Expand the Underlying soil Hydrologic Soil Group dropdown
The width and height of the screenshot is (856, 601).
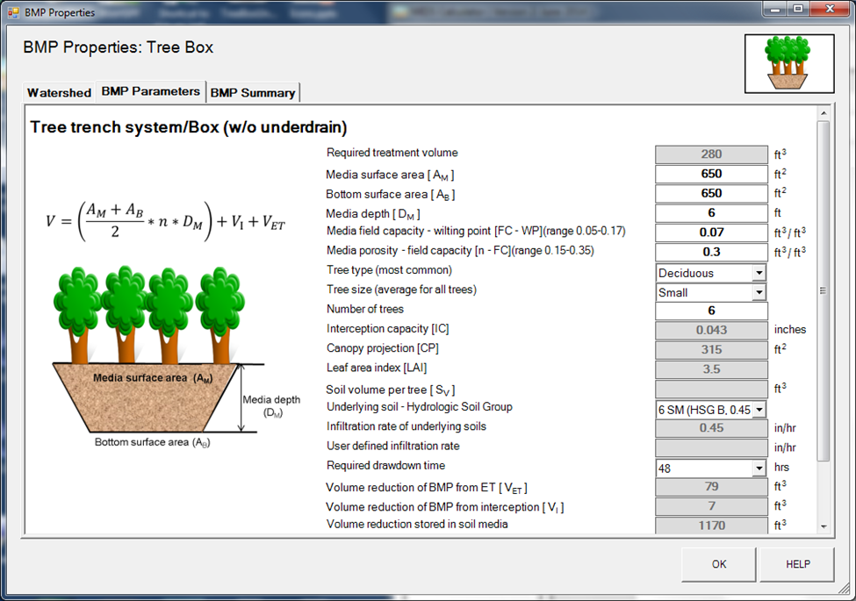coord(759,410)
